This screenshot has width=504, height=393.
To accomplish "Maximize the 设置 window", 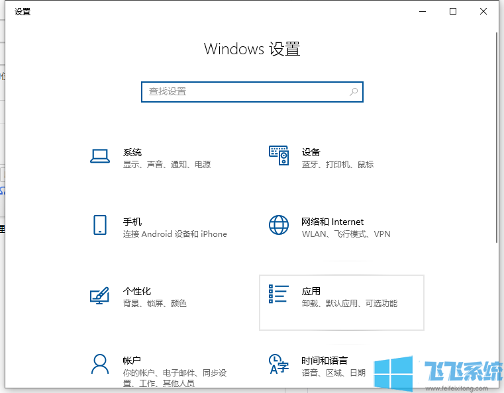I will click(453, 11).
